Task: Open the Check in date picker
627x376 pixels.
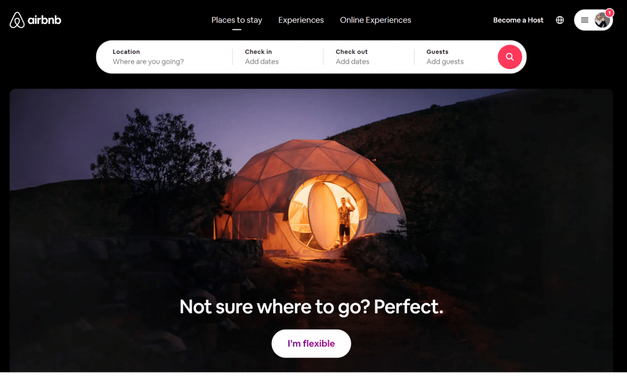Action: point(278,57)
